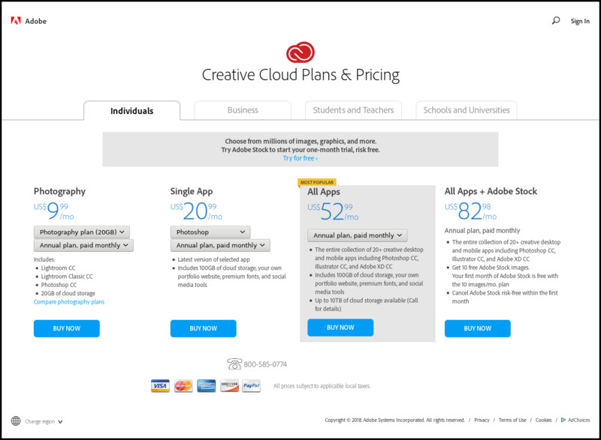Click the PayPal payment icon

click(x=252, y=386)
